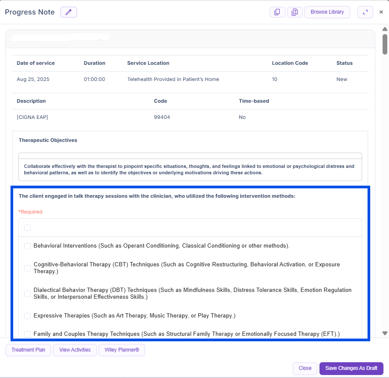Check Behavioral Interventions option
Screen dimensions: 389x378
[x=28, y=246]
